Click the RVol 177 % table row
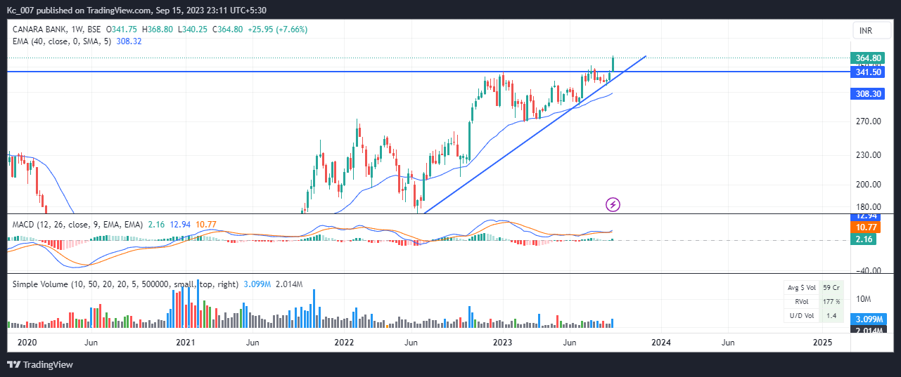The width and height of the screenshot is (901, 377). click(x=812, y=301)
